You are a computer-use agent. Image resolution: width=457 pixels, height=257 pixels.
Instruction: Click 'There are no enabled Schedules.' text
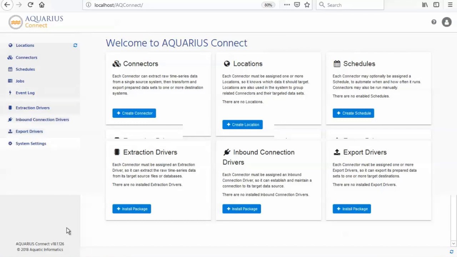coord(361,96)
